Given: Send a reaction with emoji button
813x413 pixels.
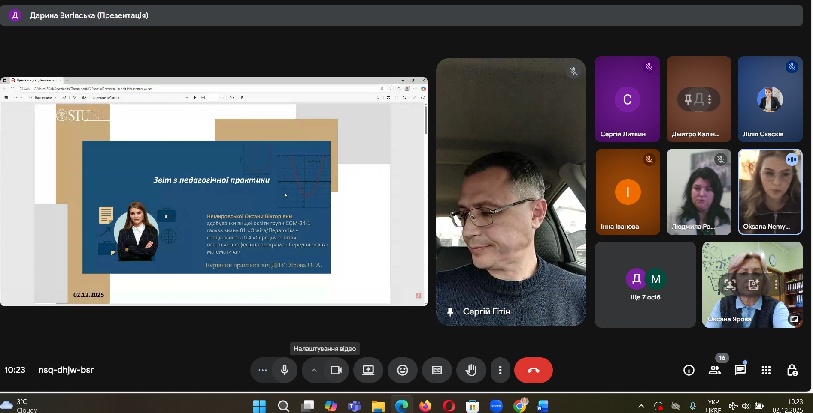Looking at the screenshot, I should 402,370.
